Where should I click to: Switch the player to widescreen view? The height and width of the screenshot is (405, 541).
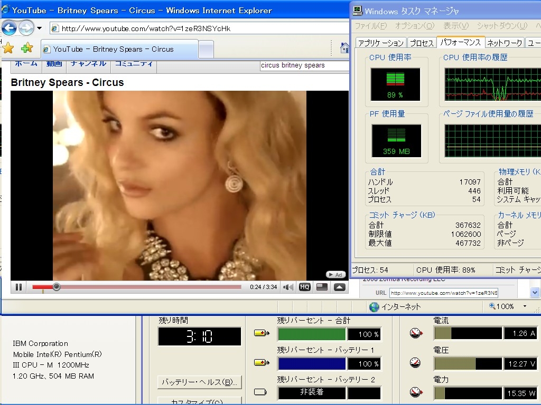click(x=322, y=287)
